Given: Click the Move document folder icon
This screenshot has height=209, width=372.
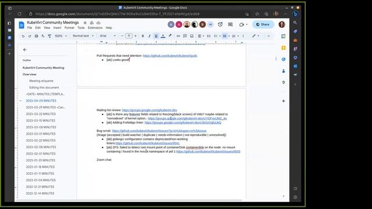Looking at the screenshot, I should click(x=92, y=23).
